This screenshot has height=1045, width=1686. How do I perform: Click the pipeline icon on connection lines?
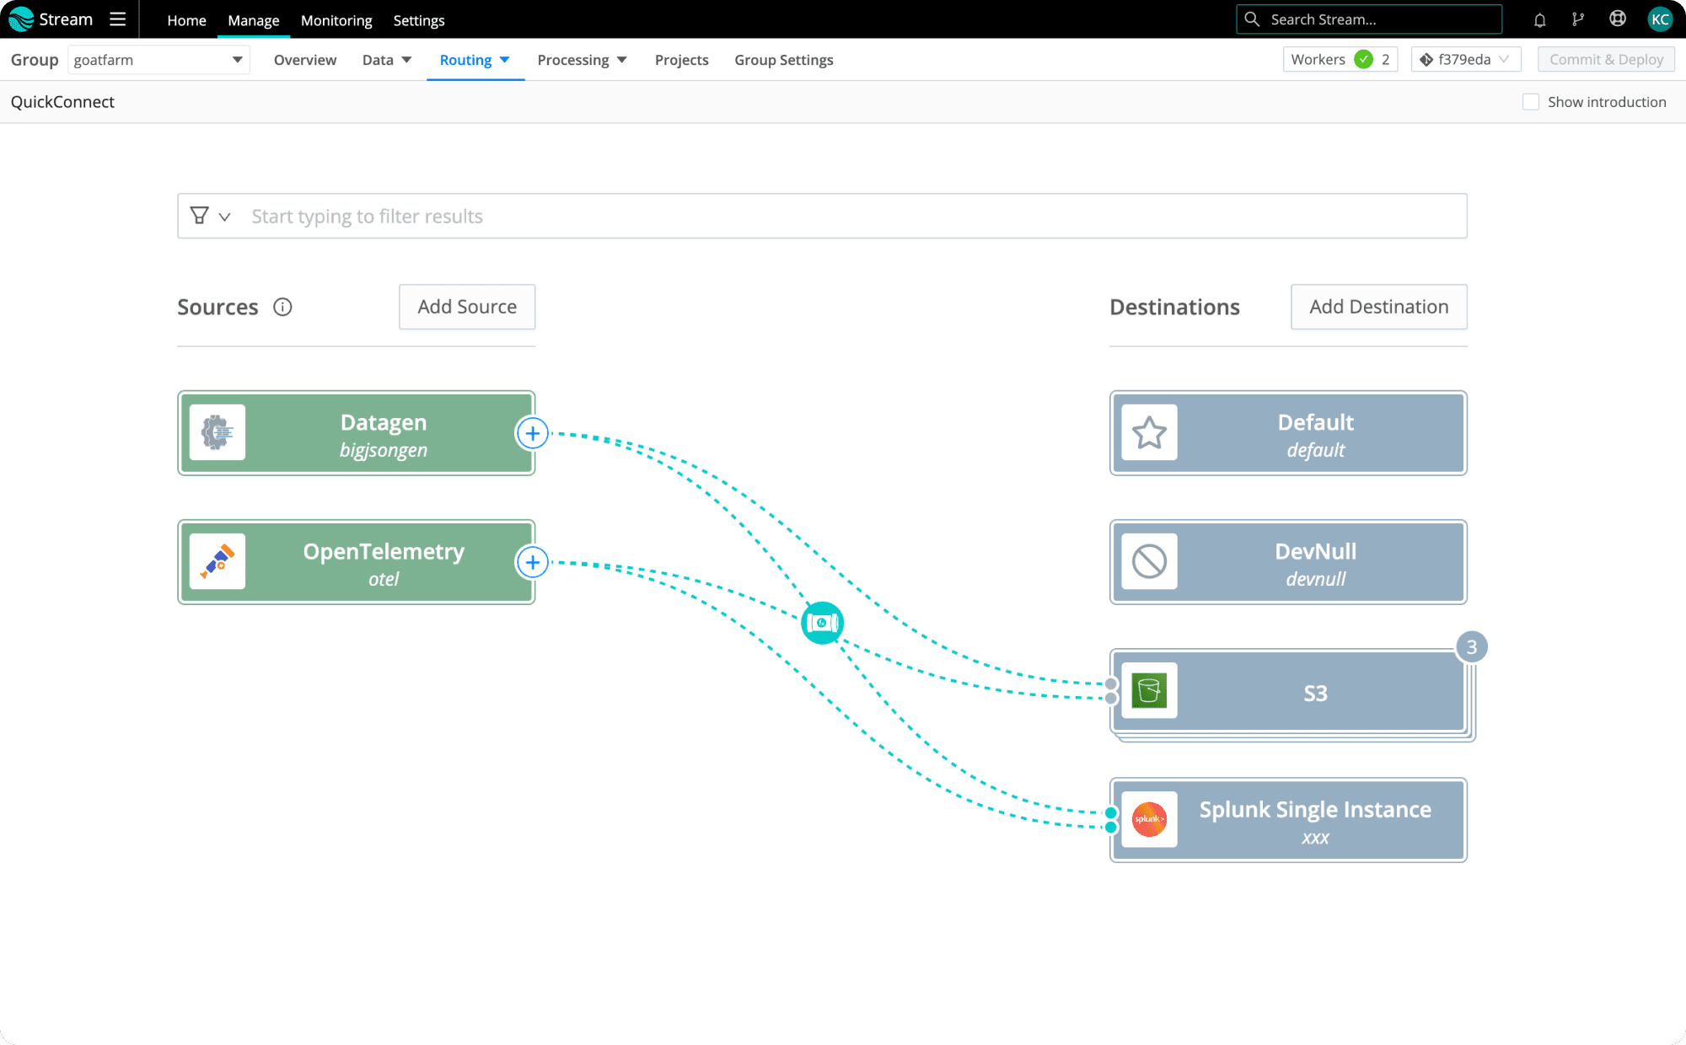pos(822,623)
